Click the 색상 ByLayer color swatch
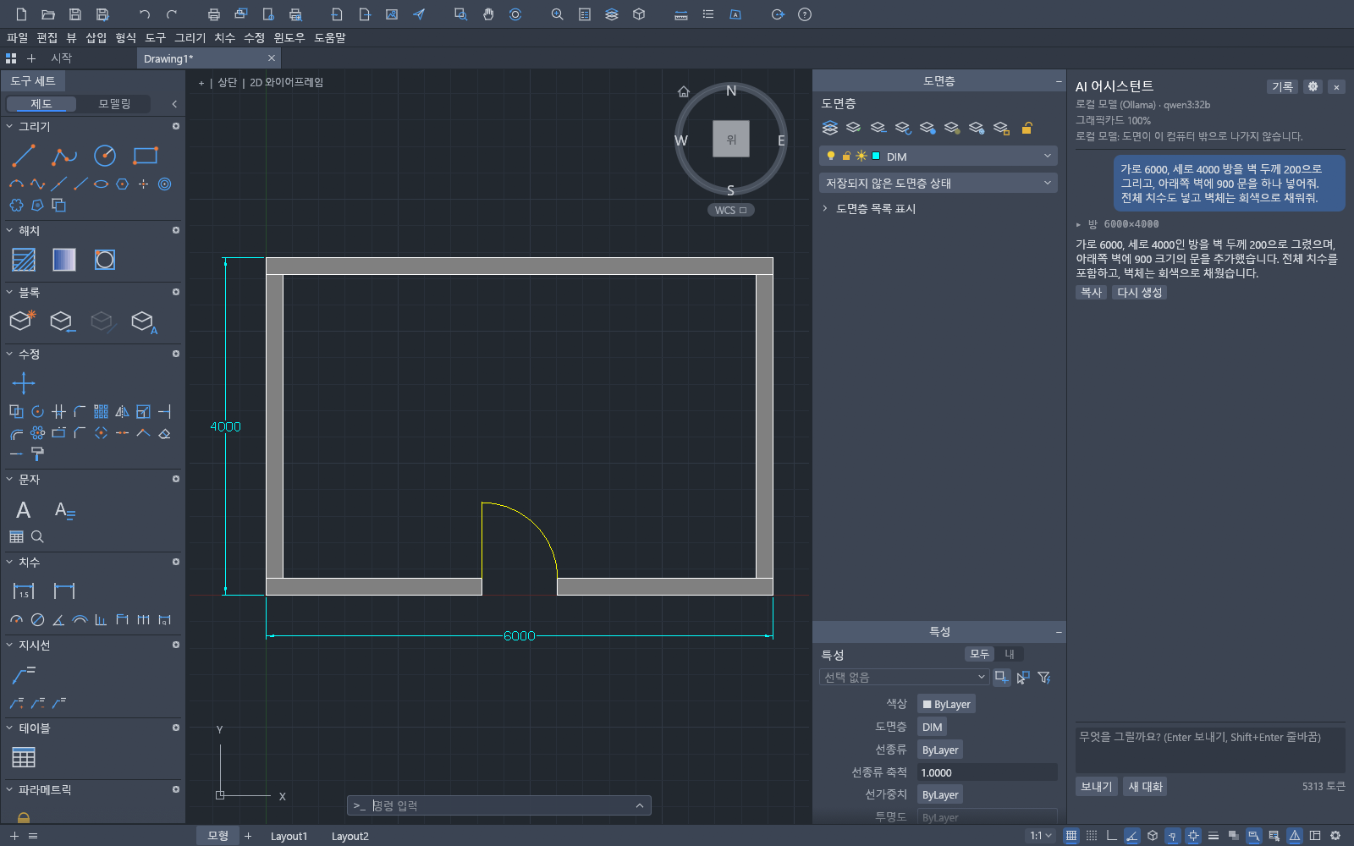The width and height of the screenshot is (1354, 846). pyautogui.click(x=946, y=704)
